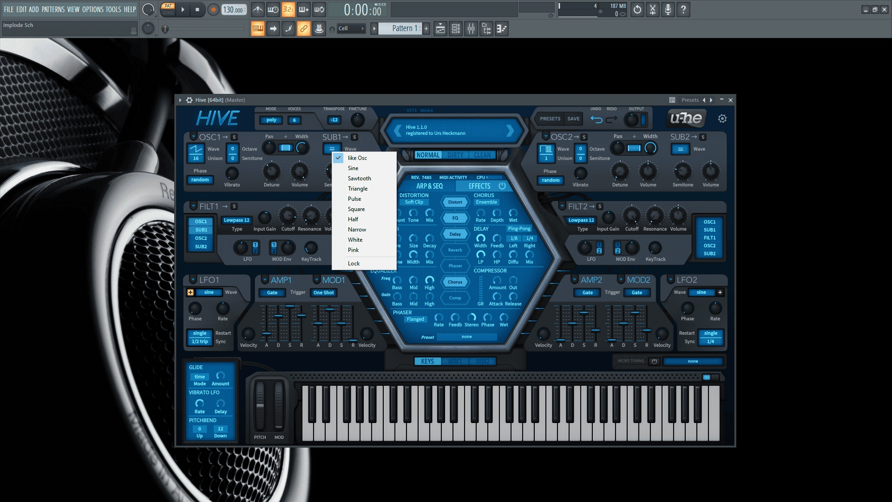Open the Cell snap dropdown
892x502 pixels.
point(351,28)
